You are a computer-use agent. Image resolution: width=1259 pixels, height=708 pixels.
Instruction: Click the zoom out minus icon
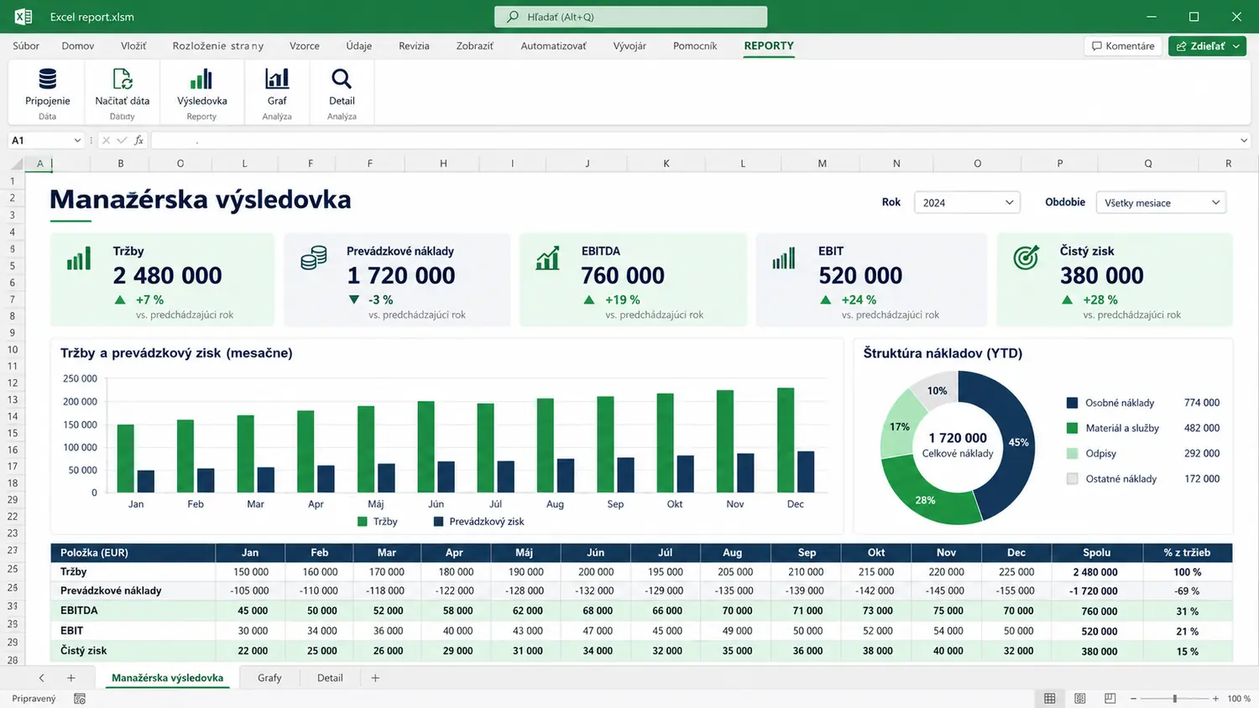coord(1134,699)
